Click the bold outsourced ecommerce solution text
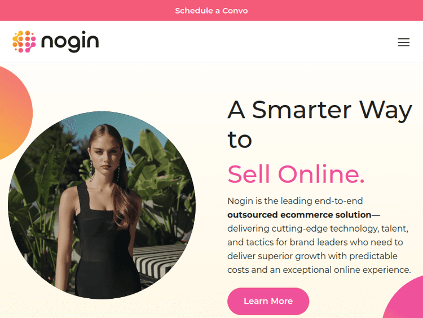The height and width of the screenshot is (318, 423). (x=299, y=215)
